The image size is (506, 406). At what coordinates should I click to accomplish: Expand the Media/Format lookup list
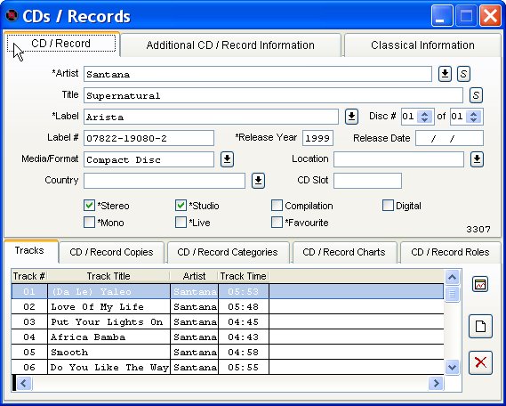point(227,159)
